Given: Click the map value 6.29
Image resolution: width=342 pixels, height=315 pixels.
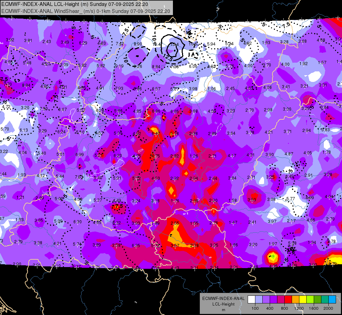Looking at the screenshot, I should click(x=83, y=43).
